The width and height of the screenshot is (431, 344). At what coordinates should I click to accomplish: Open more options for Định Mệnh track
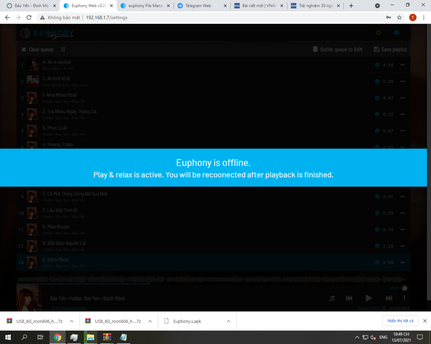pos(403,262)
